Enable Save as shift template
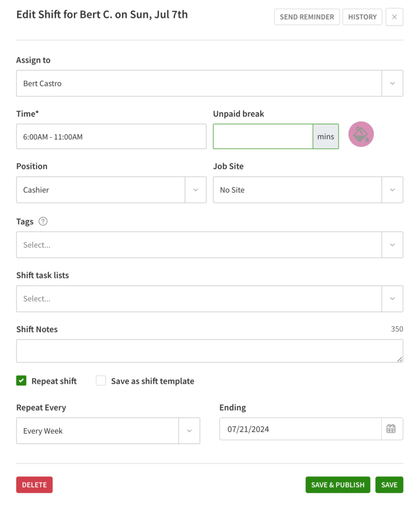 pos(101,381)
